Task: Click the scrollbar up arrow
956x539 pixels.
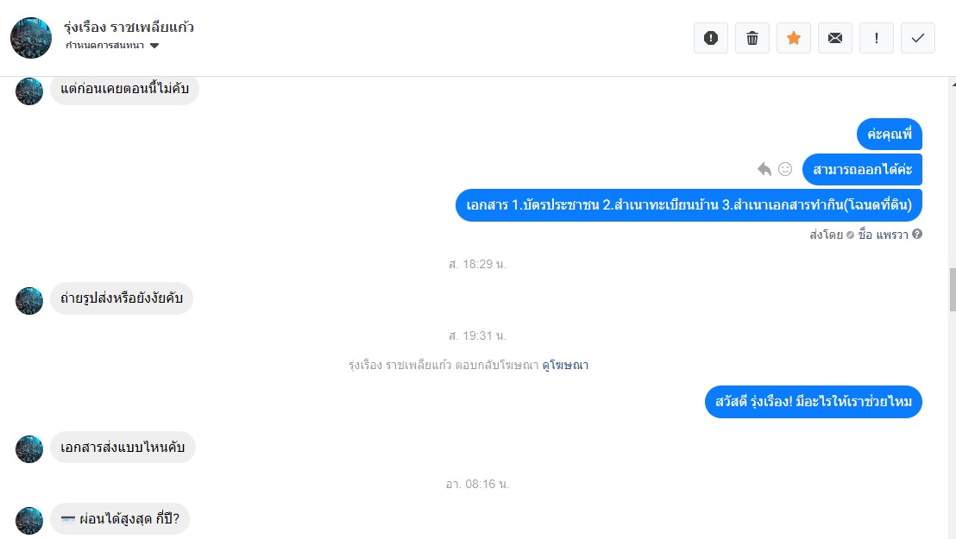Action: [953, 84]
